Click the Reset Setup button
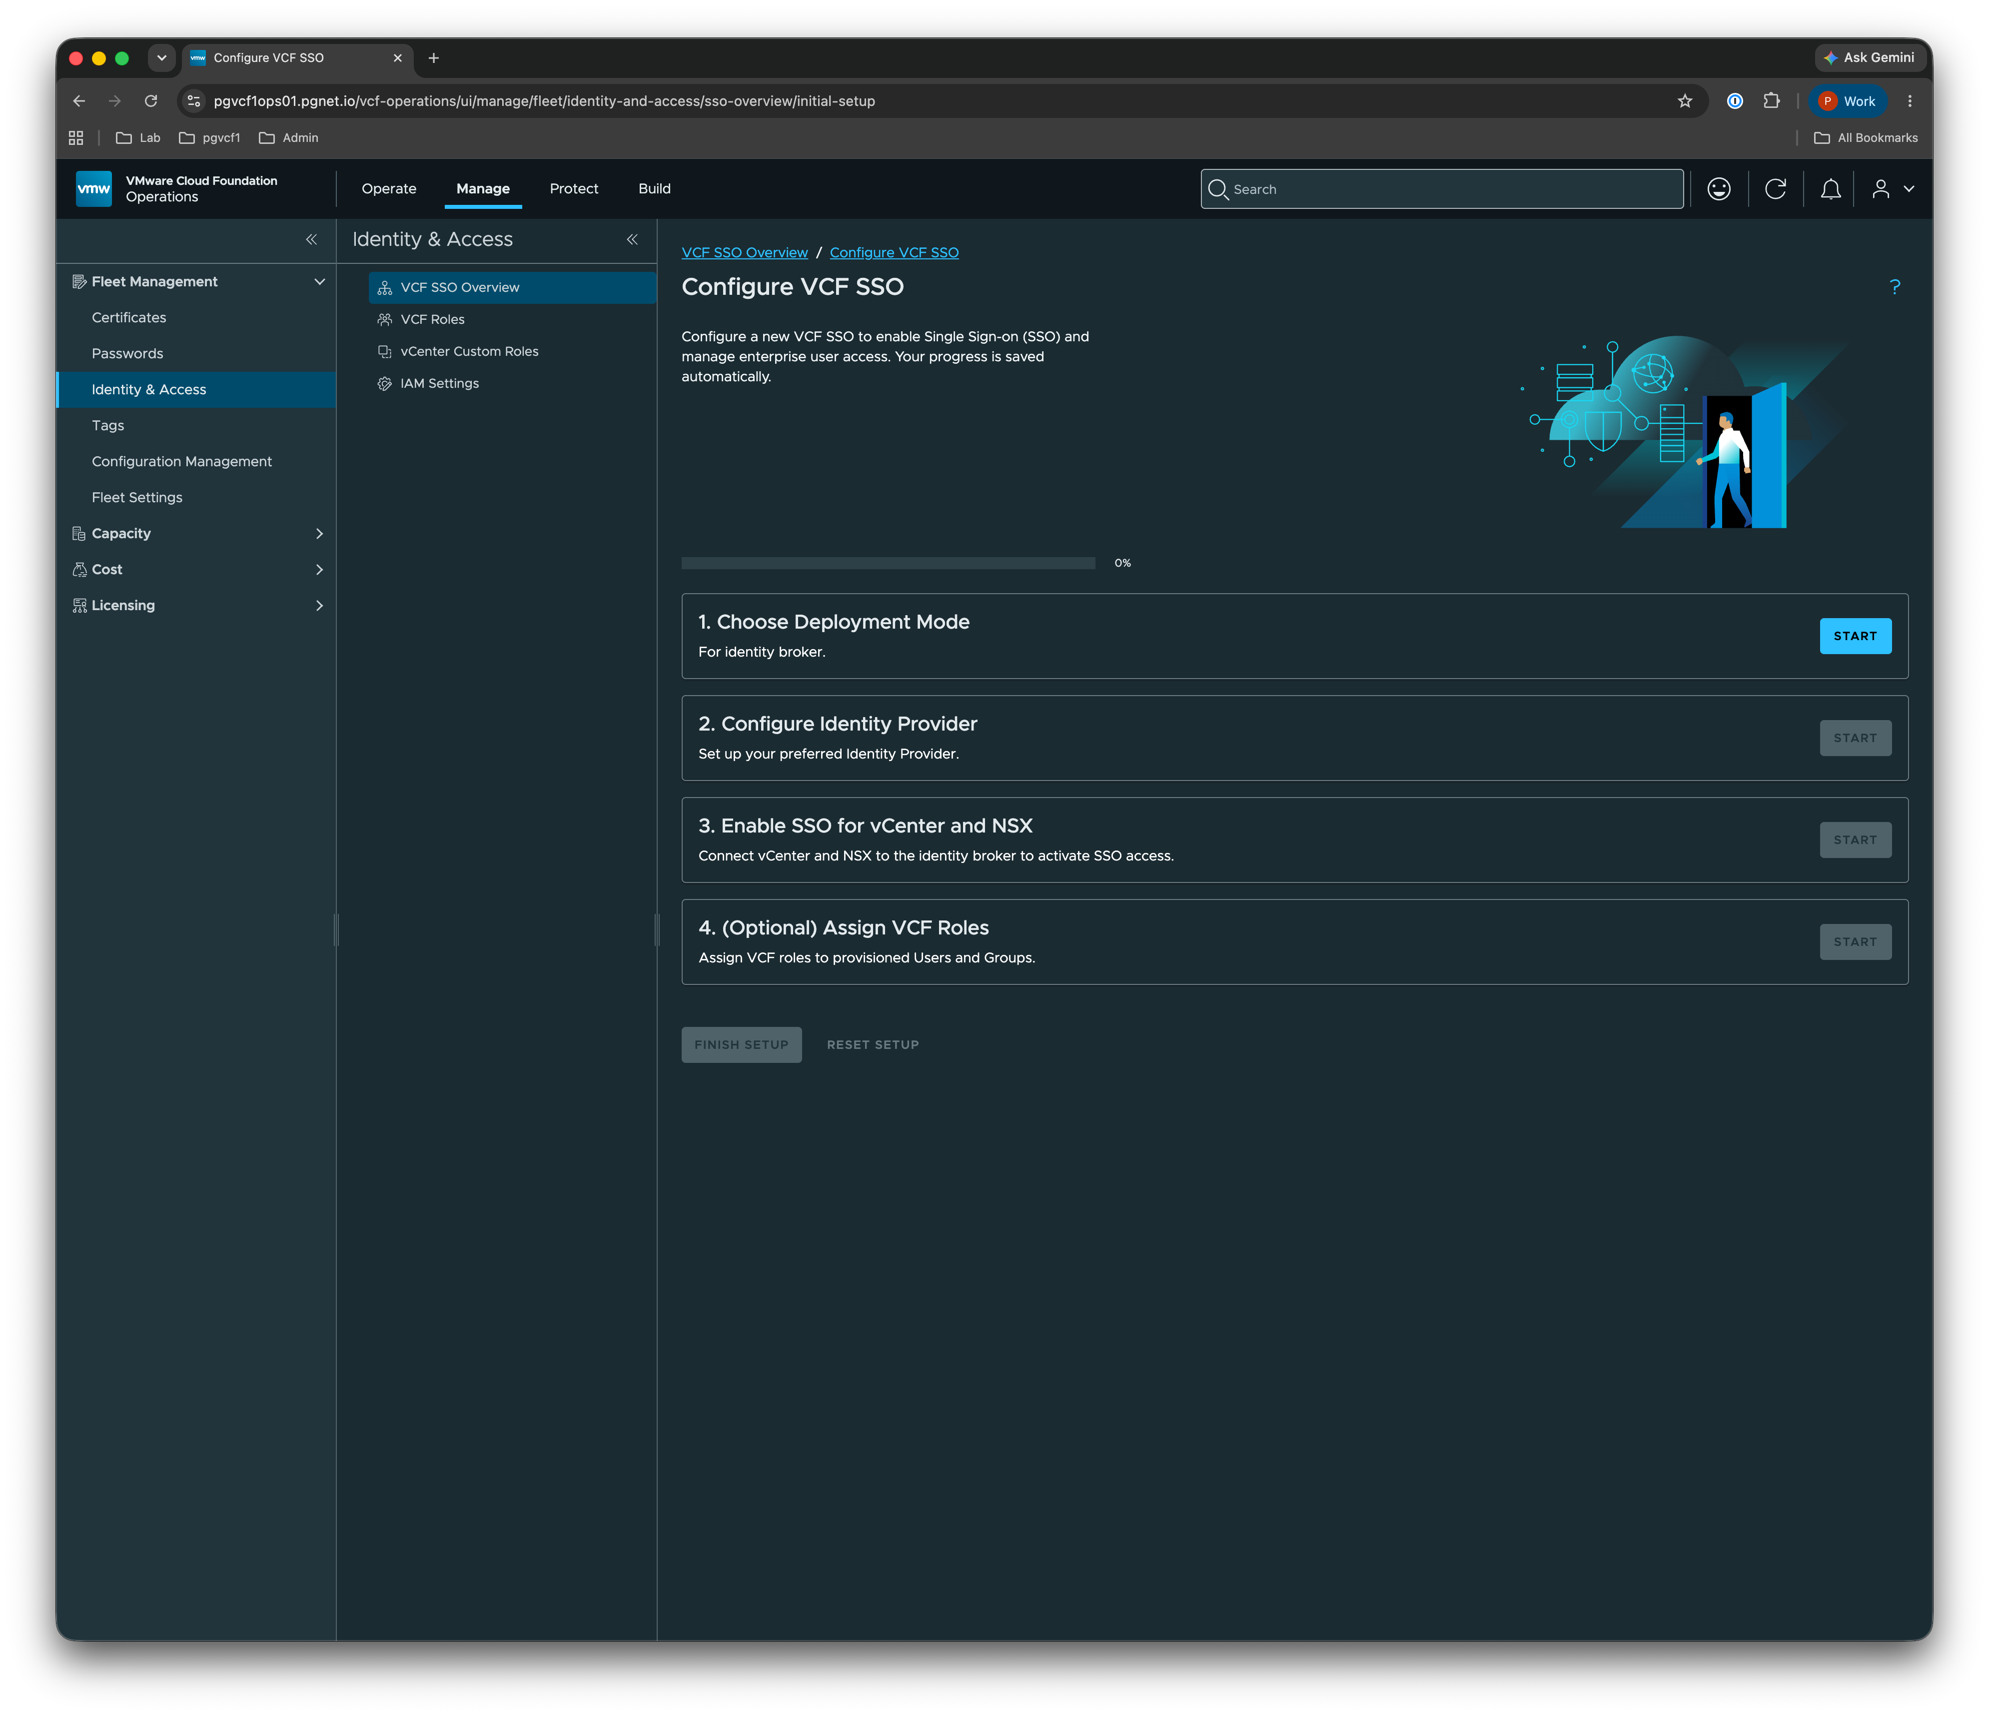The height and width of the screenshot is (1715, 1989). click(873, 1045)
